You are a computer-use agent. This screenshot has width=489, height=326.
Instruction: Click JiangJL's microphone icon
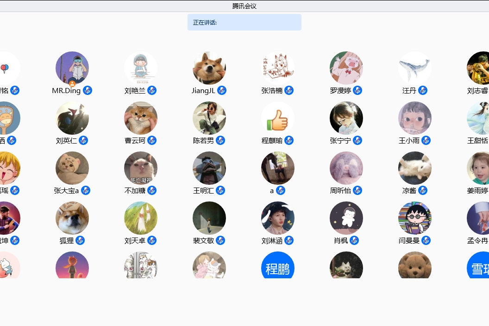(222, 90)
